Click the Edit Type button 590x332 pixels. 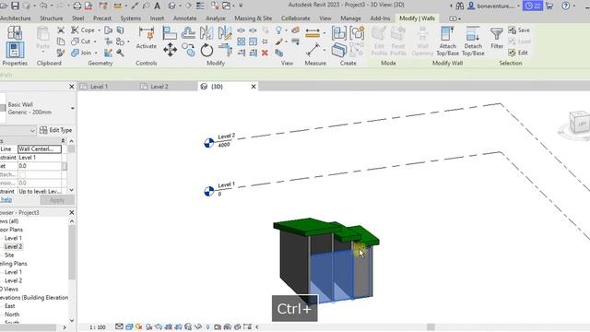[x=56, y=130]
